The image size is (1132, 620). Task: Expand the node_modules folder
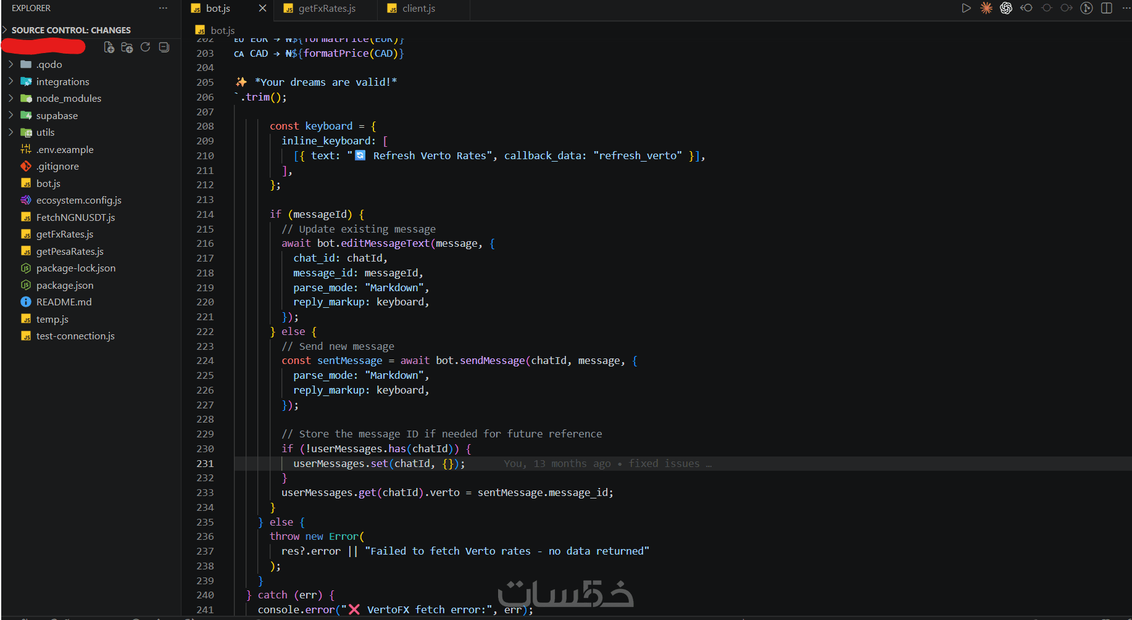pyautogui.click(x=69, y=98)
